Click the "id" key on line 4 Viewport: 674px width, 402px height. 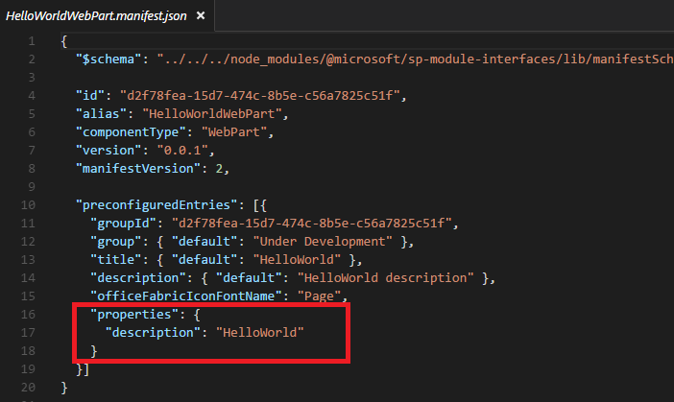point(90,95)
